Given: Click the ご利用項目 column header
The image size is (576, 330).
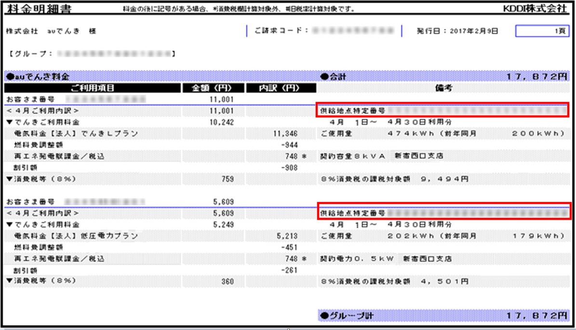Looking at the screenshot, I should pyautogui.click(x=92, y=88).
